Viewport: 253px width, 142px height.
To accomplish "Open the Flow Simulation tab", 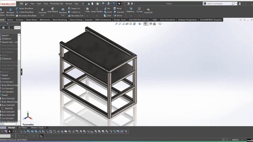I will 168,20.
